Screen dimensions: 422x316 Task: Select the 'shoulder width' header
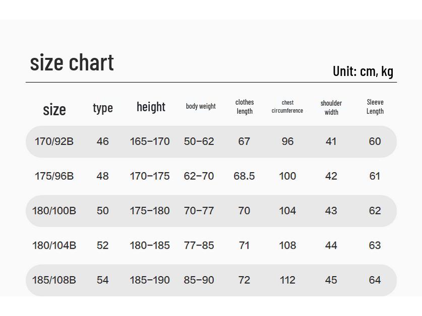[x=331, y=108]
